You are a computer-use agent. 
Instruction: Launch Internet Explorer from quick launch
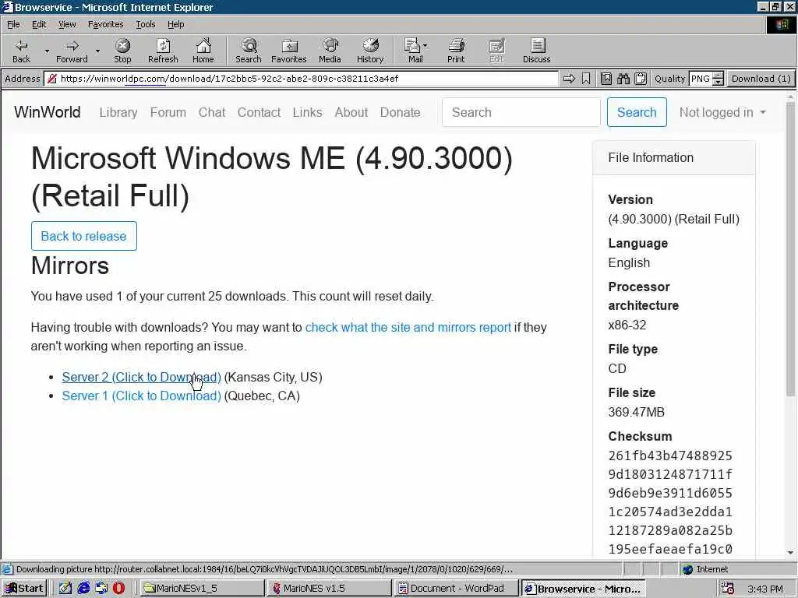83,588
